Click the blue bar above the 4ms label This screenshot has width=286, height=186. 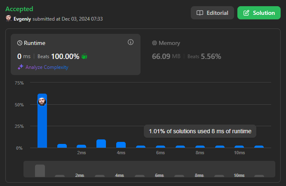coord(121,145)
